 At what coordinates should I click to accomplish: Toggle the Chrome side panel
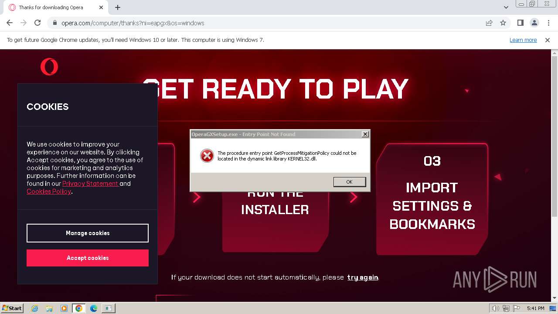[521, 23]
